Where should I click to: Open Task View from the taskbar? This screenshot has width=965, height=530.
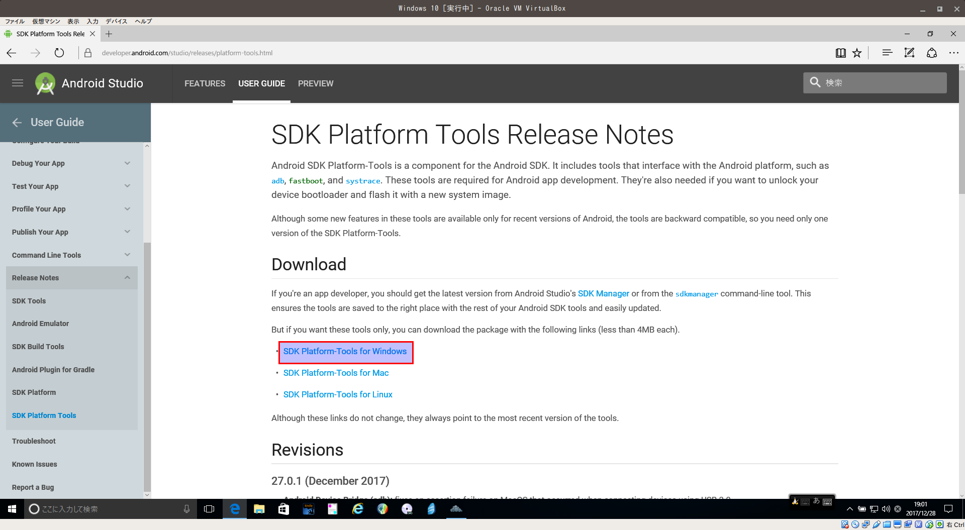(209, 509)
